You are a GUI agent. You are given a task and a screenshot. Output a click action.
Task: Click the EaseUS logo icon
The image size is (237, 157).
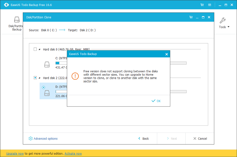(x=6, y=5)
